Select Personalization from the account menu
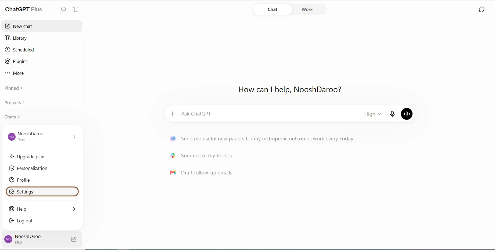Viewport: 495px width, 250px height. pos(42,168)
